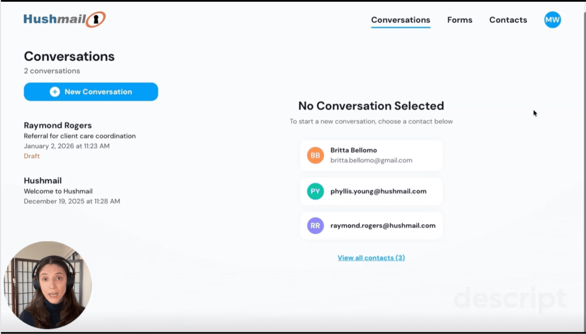Viewport: 586px width, 334px height.
Task: Open the MW account avatar
Action: (x=552, y=20)
